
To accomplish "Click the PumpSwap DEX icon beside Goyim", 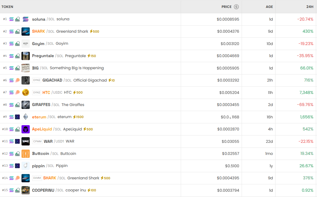I will (17, 44).
